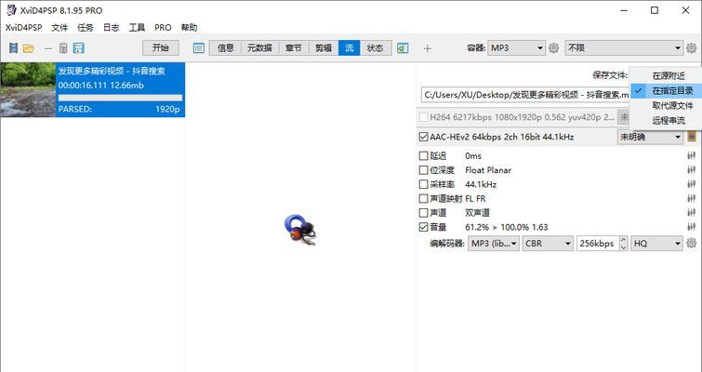
Task: Open folder icon in the toolbar
Action: coord(28,48)
